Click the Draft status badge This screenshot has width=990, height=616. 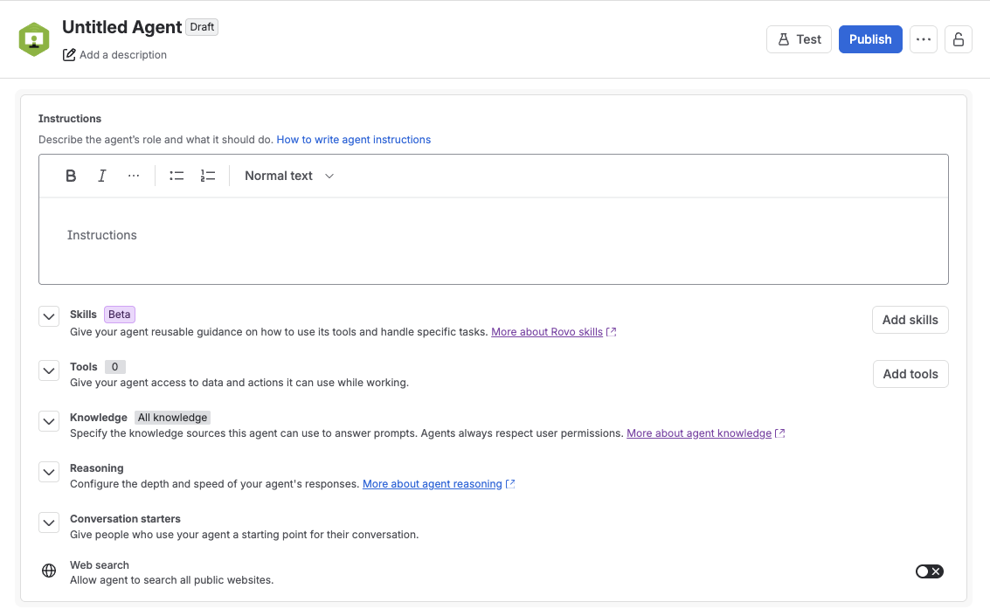click(x=202, y=27)
